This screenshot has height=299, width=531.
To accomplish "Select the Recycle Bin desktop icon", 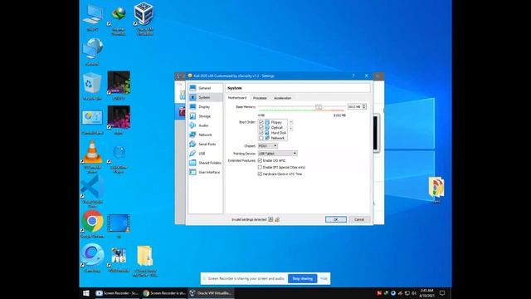I will (x=92, y=86).
